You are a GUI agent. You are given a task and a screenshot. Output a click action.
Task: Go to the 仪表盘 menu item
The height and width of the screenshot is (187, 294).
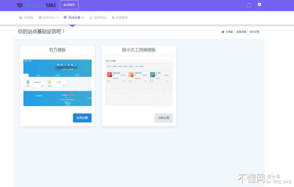tap(29, 18)
